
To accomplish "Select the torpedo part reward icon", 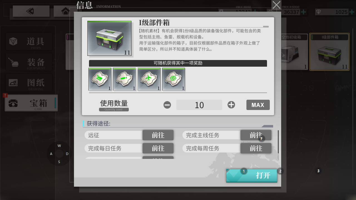I will click(x=124, y=79).
